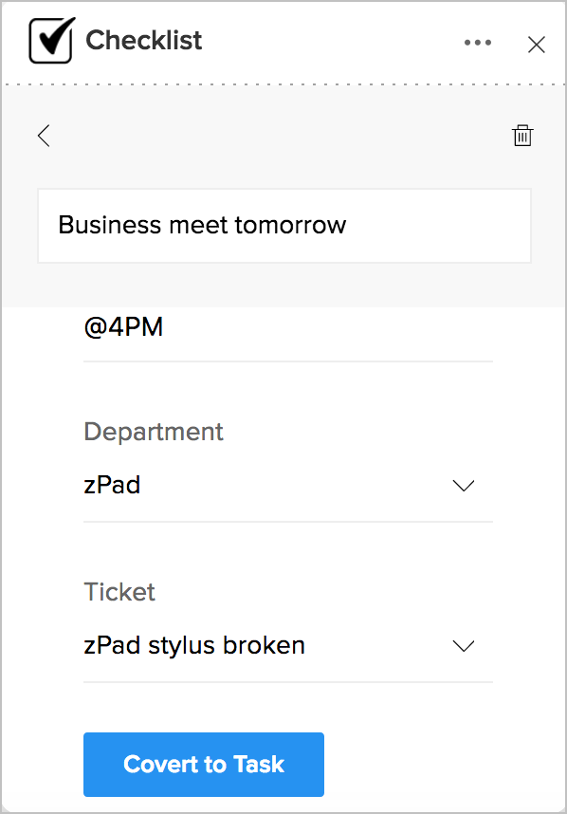Click the dotted divider below the Checklist header
The image size is (567, 814).
[283, 84]
